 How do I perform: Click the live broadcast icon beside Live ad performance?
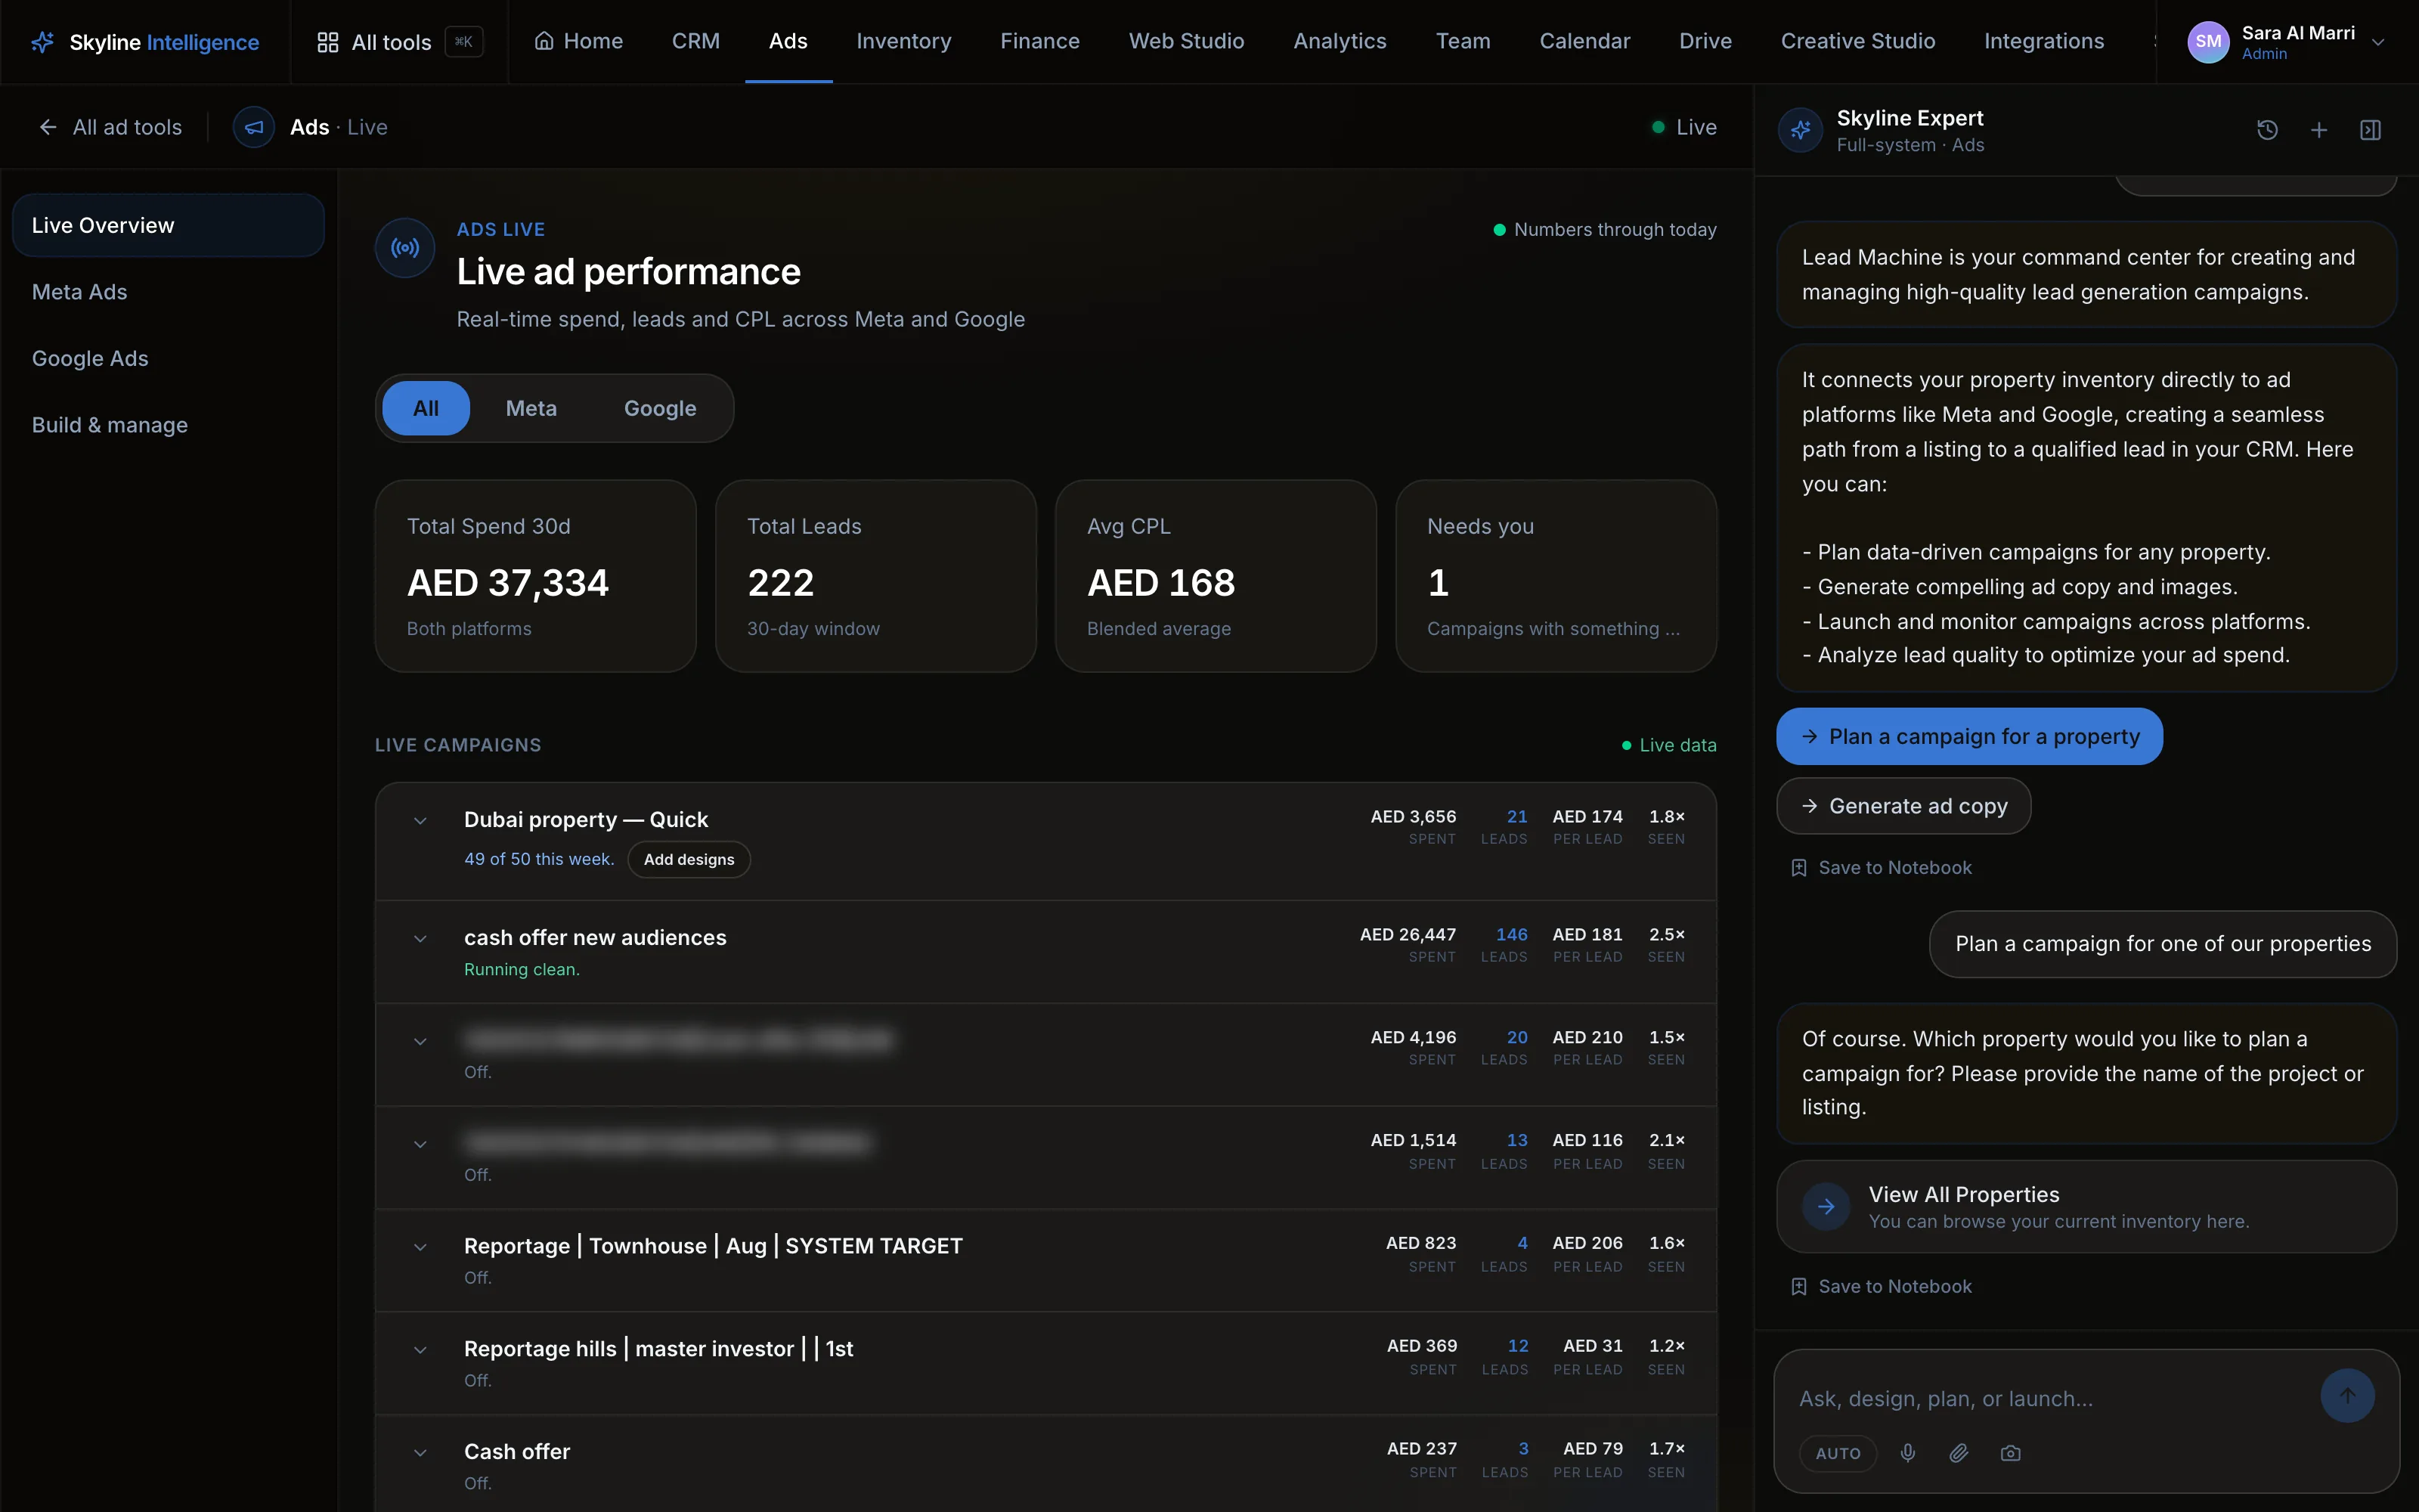(x=405, y=248)
